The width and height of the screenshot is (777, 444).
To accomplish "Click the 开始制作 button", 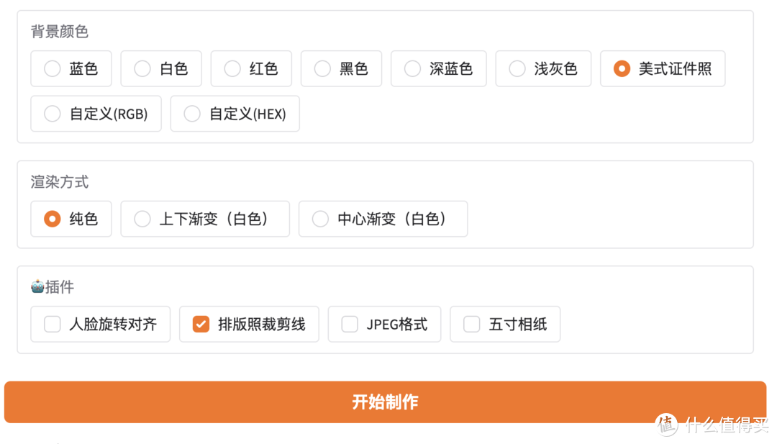I will tap(385, 402).
